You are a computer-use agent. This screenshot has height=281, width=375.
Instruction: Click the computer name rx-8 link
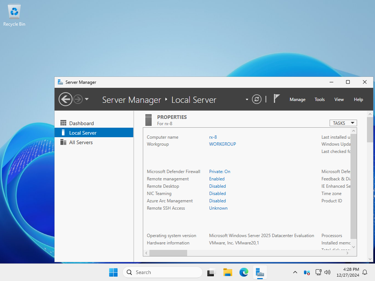click(x=213, y=137)
